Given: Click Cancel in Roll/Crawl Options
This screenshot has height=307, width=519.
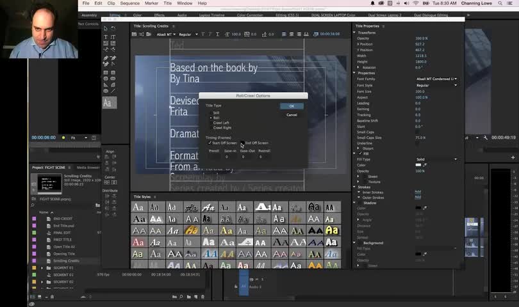Looking at the screenshot, I should pos(292,115).
